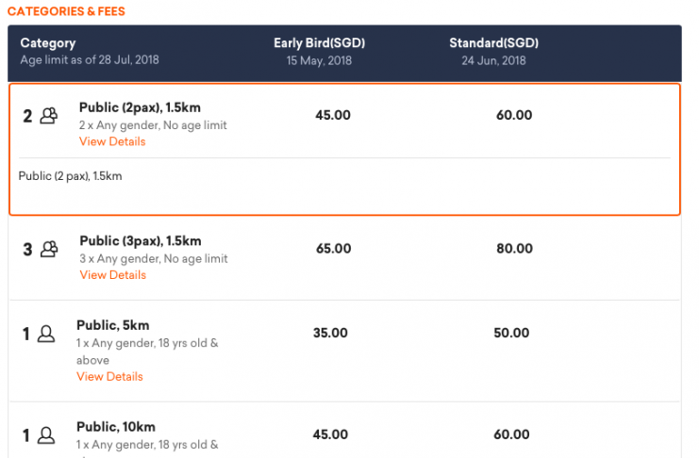
Task: Click the 60.00 standard price for 10km
Action: pyautogui.click(x=511, y=434)
